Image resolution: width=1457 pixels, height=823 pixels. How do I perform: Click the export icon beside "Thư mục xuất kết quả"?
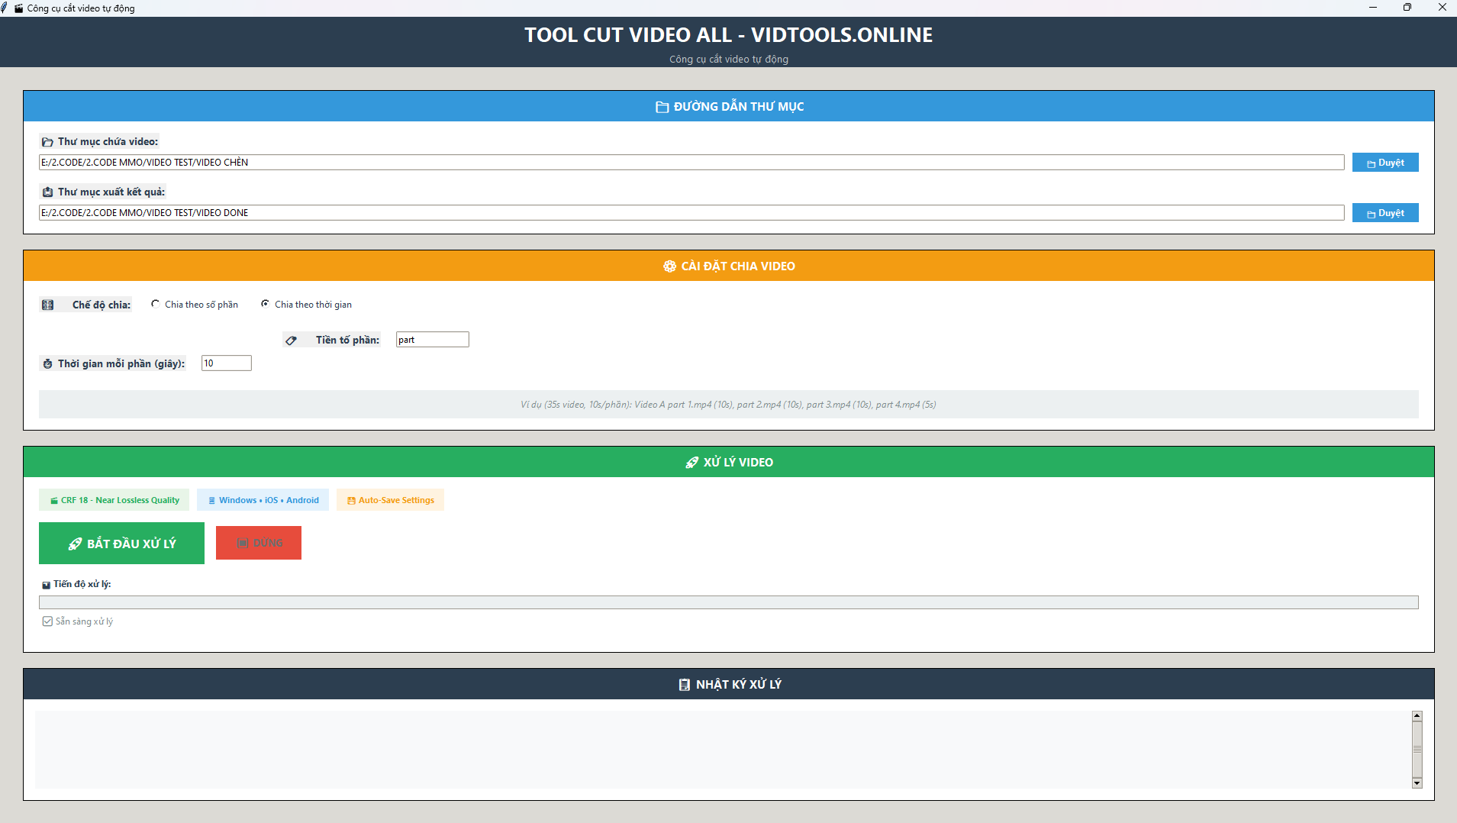click(47, 192)
